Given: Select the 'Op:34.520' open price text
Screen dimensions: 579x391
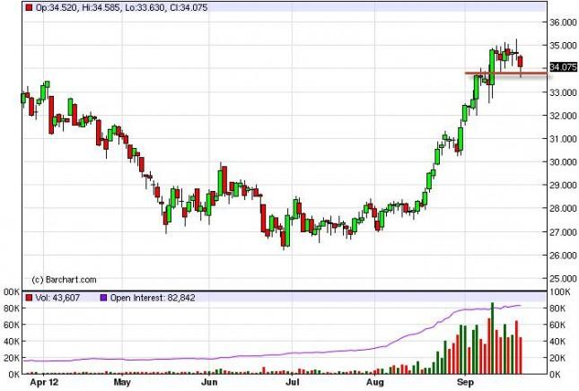Looking at the screenshot, I should pos(57,7).
